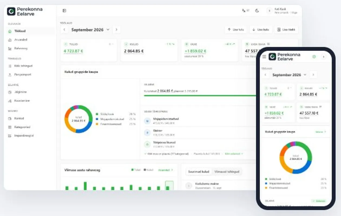Click the Tööpäeva lõunad category icon
Viewport: 341px width, 216px height.
(147, 144)
